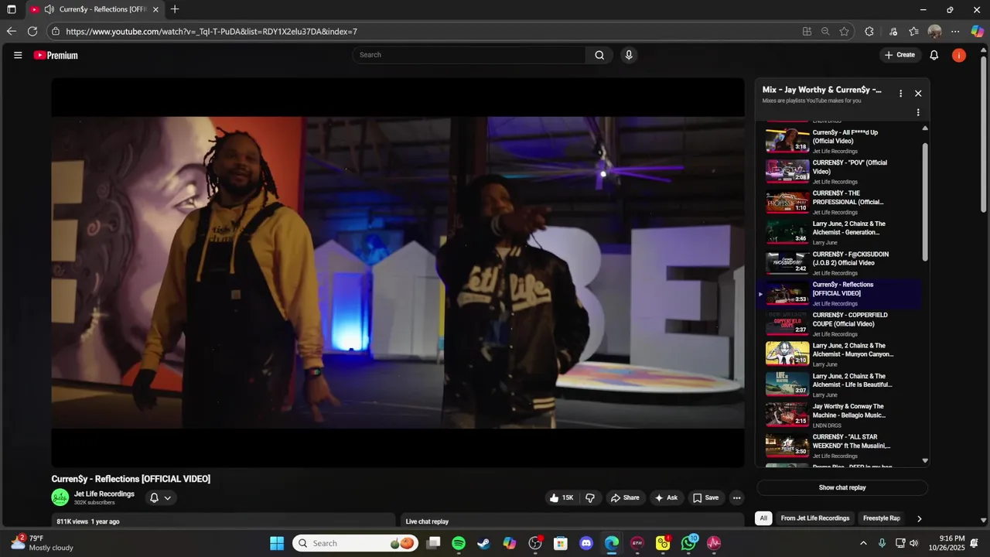990x557 pixels.
Task: Go to YouTube Premium home logo
Action: 56,55
